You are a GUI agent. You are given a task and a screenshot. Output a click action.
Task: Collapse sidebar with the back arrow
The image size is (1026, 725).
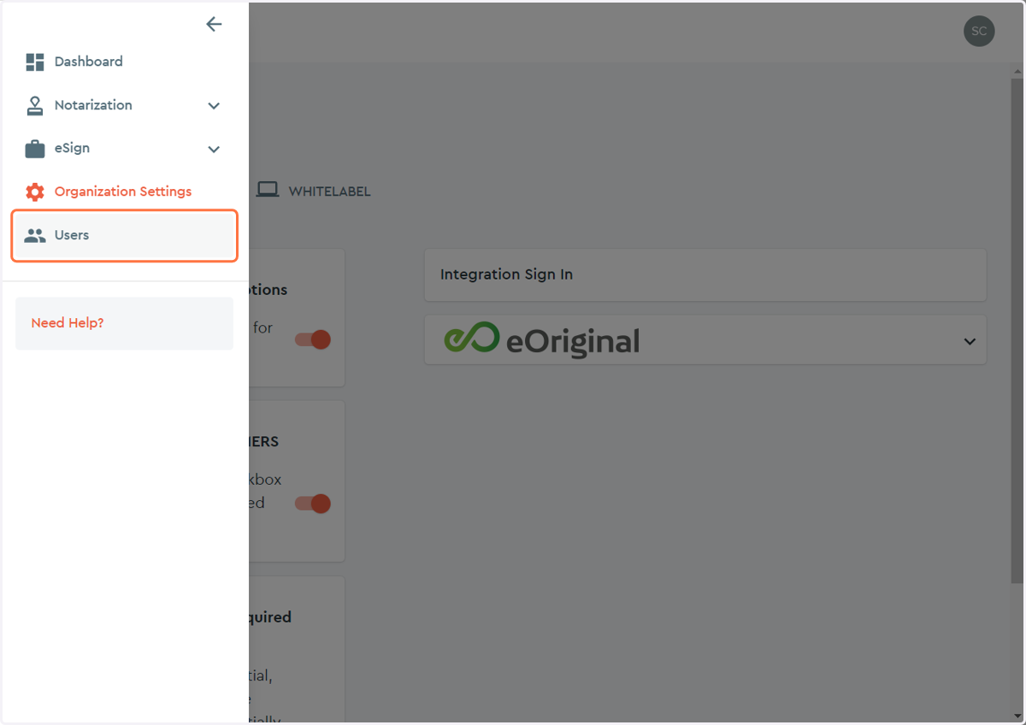tap(214, 25)
